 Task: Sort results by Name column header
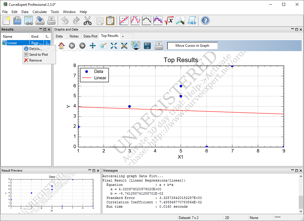15,37
